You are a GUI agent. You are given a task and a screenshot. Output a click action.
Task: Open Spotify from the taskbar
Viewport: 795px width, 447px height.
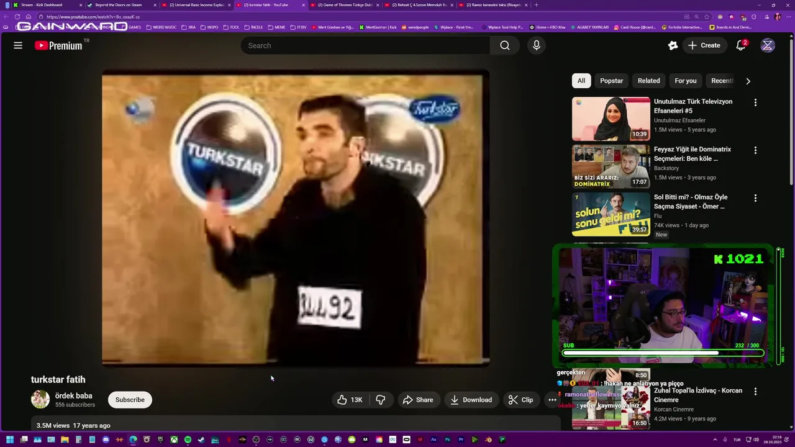pos(188,440)
